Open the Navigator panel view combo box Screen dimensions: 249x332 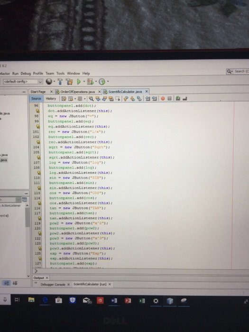click(x=10, y=200)
